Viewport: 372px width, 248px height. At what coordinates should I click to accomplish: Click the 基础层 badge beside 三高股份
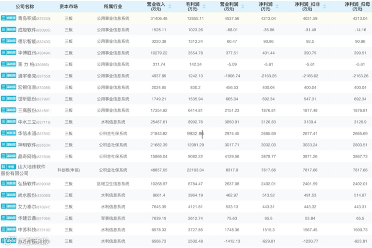[11, 110]
